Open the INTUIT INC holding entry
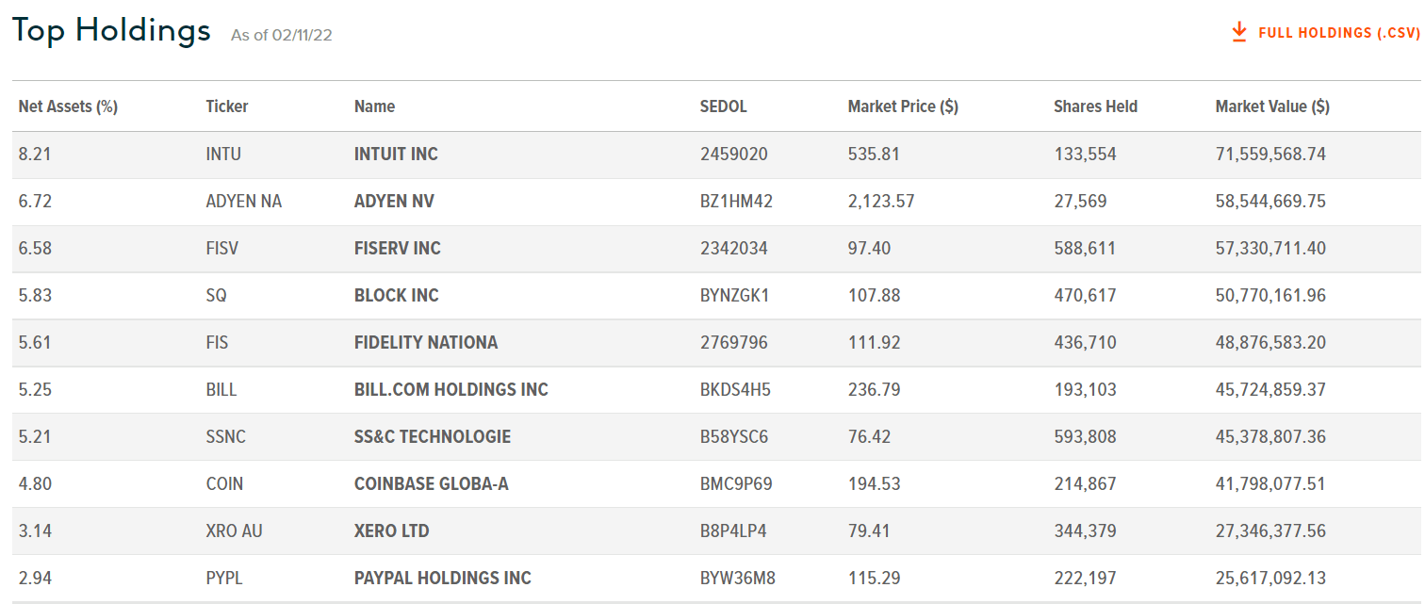The width and height of the screenshot is (1425, 604). [x=395, y=154]
